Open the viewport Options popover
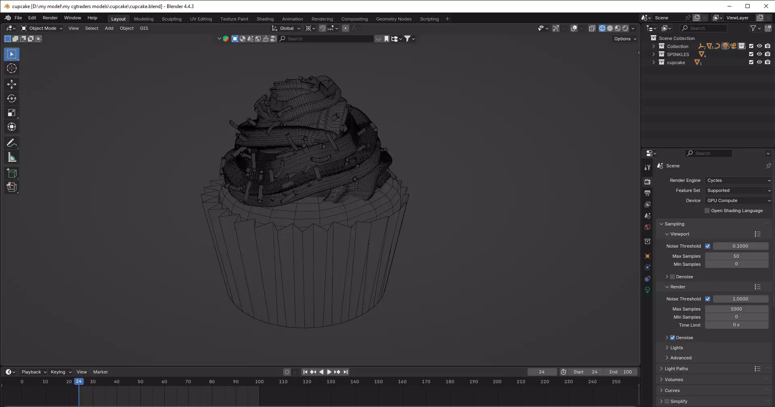775x407 pixels. point(625,39)
